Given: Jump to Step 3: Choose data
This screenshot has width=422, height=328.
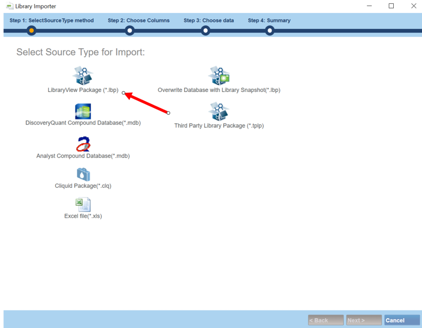Looking at the screenshot, I should pyautogui.click(x=209, y=20).
